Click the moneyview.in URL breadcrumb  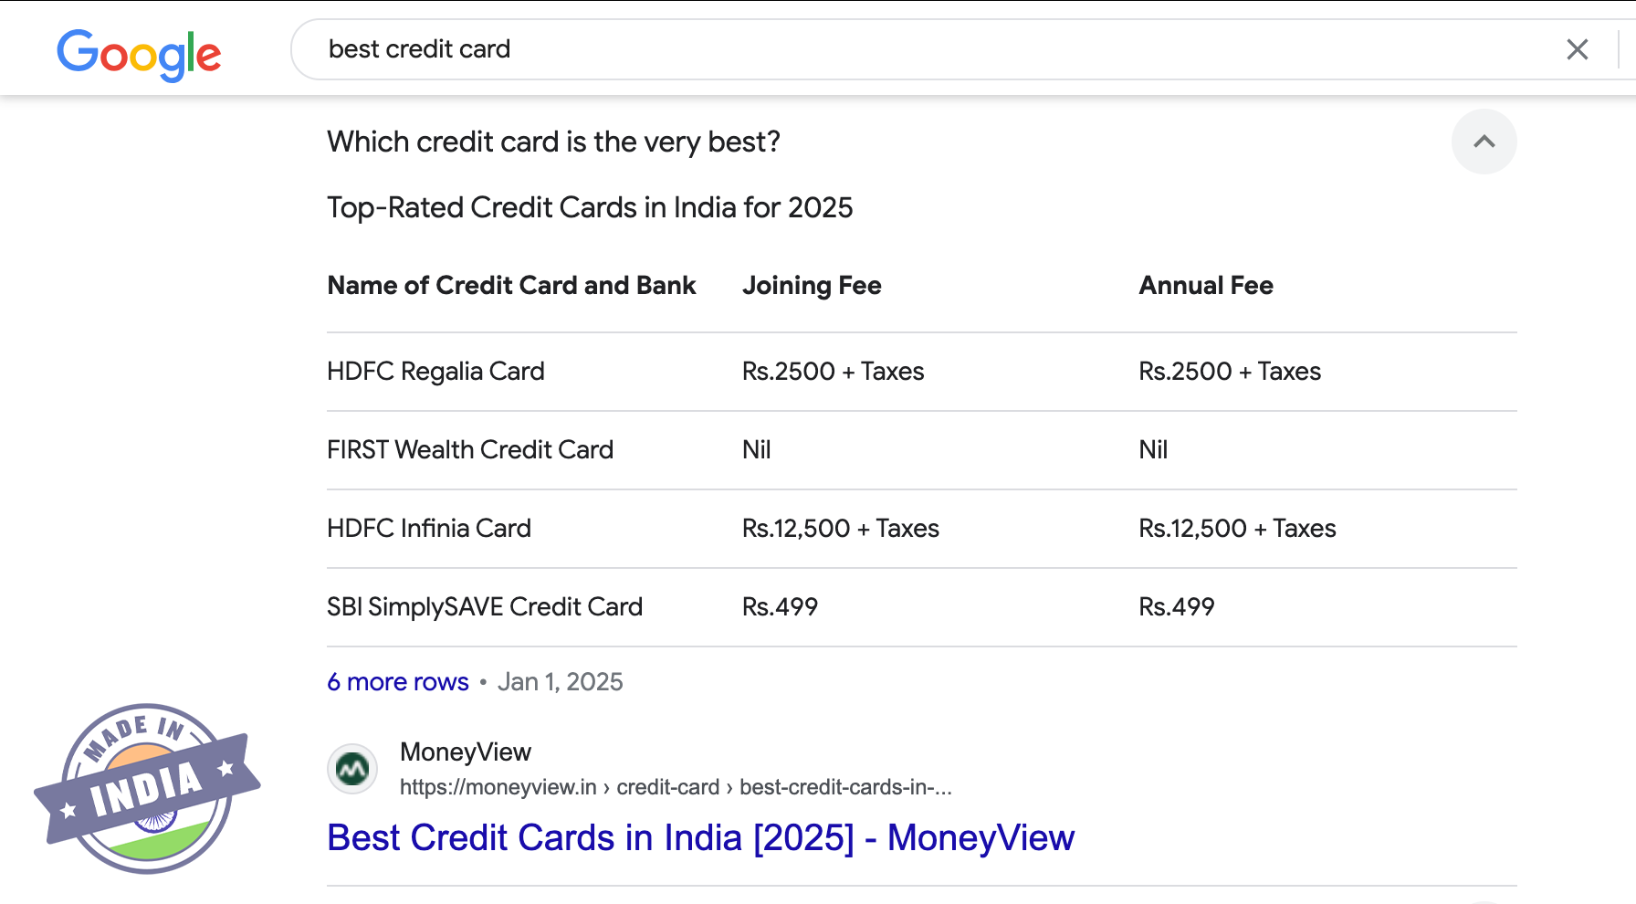[x=676, y=787]
